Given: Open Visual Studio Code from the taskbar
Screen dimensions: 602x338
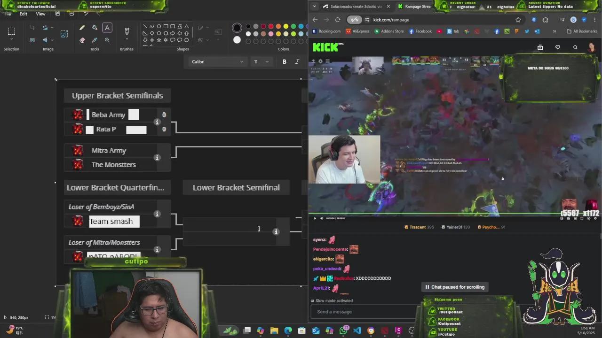Looking at the screenshot, I should (357, 330).
